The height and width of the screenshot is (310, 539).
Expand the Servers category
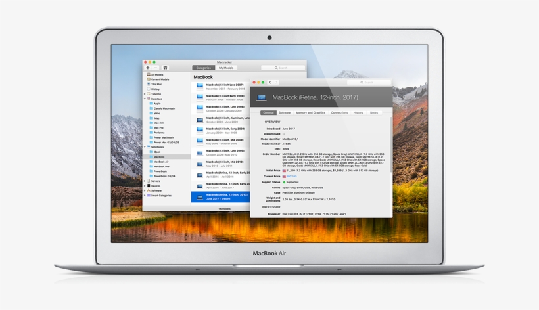coord(145,181)
